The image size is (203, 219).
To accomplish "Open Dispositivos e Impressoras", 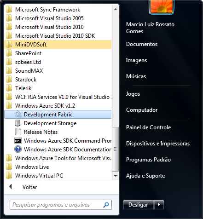I will coord(158,144).
